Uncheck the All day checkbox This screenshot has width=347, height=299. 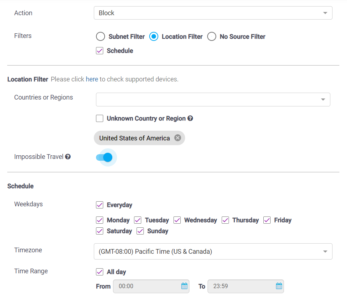click(x=99, y=272)
